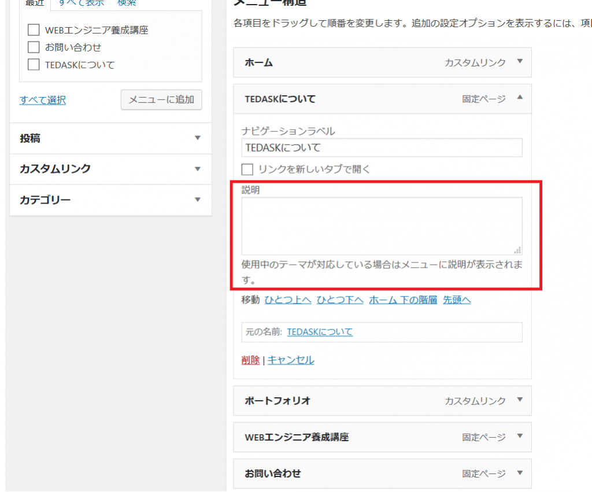Image resolution: width=592 pixels, height=492 pixels.
Task: Click the メニューに追加 button
Action: [161, 99]
